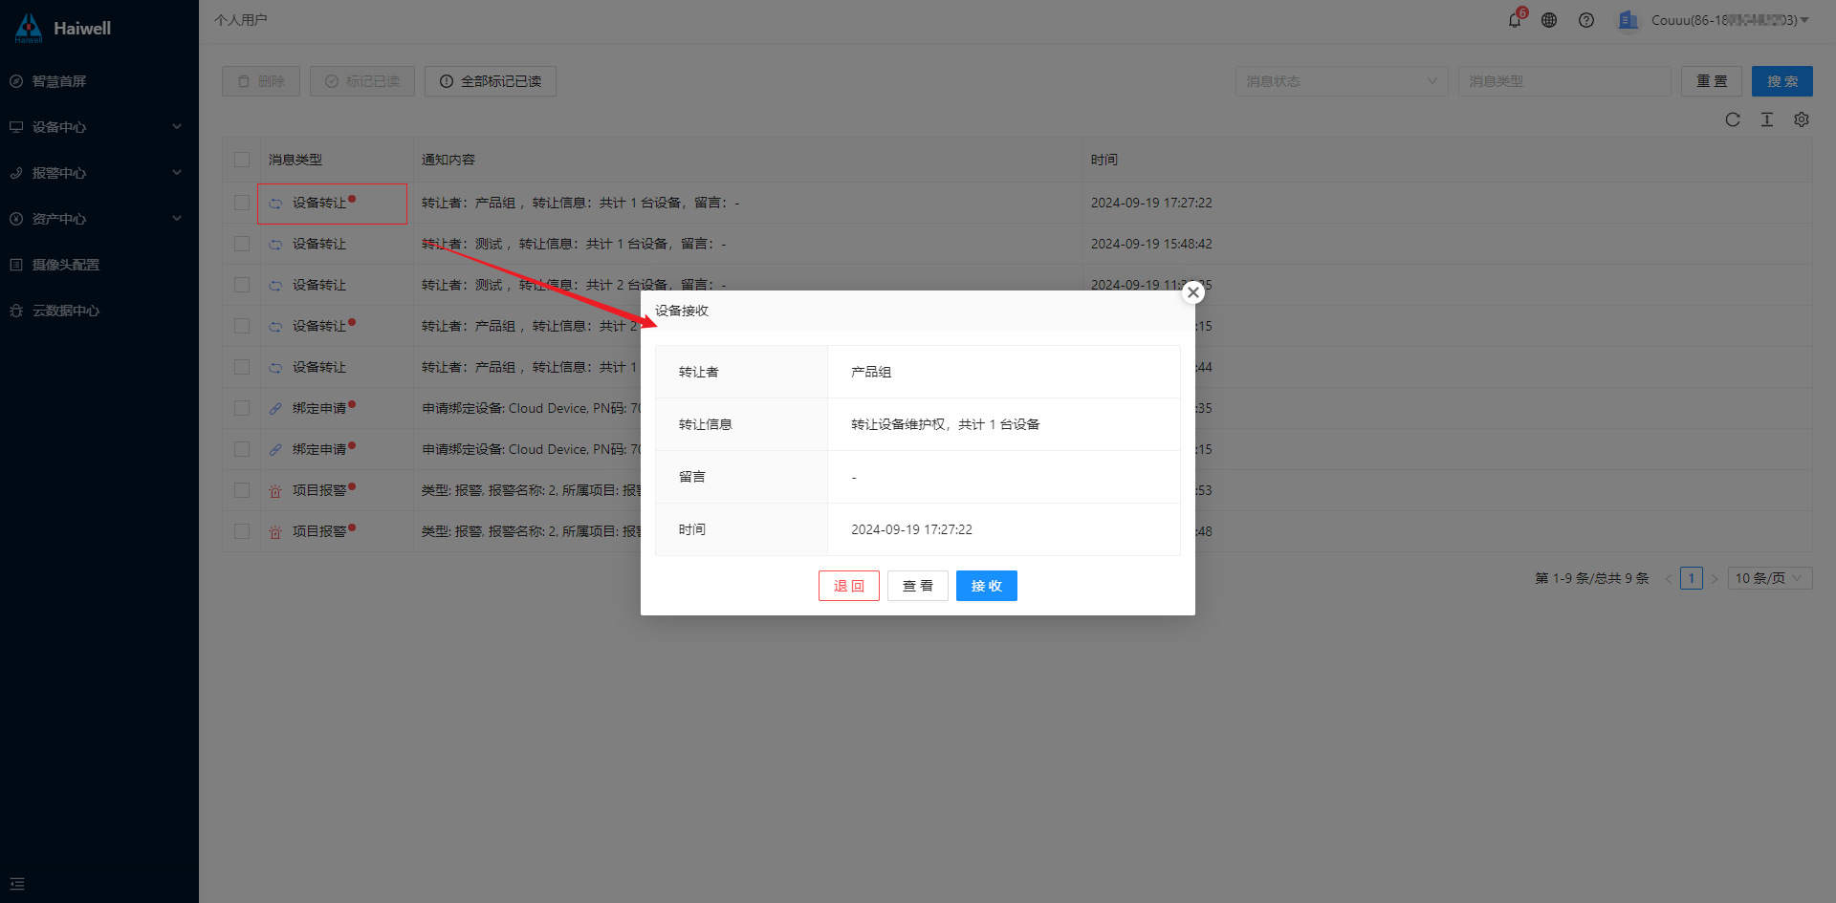
Task: Go to page 1 in pagination
Action: (x=1692, y=578)
